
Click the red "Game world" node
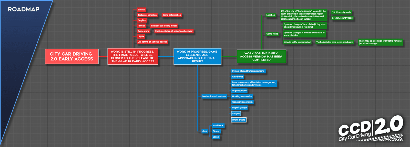click(x=143, y=31)
